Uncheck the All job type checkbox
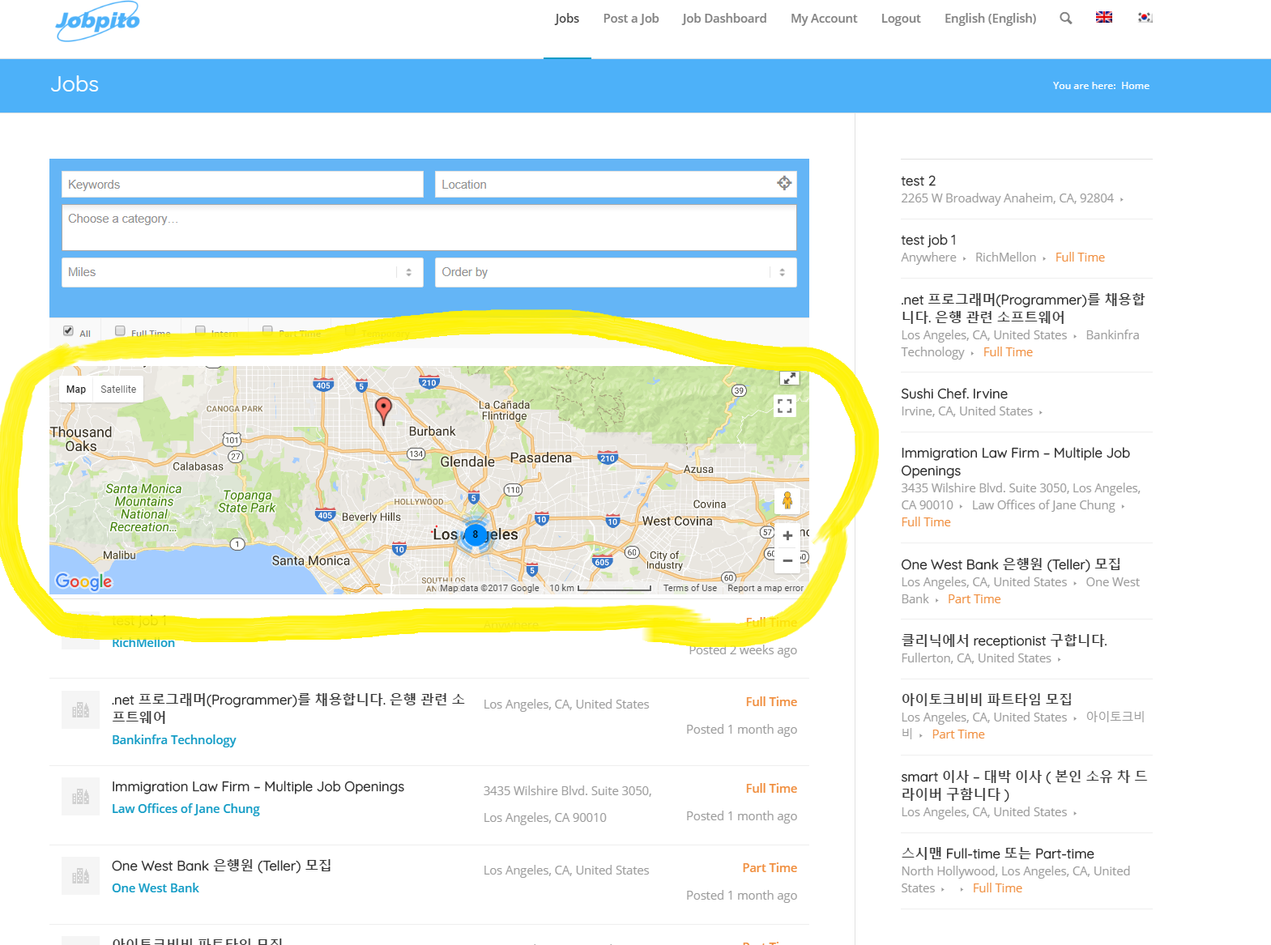Viewport: 1271px width, 945px height. (x=68, y=330)
